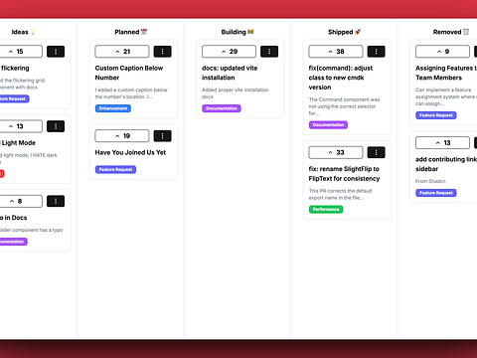Open options menu on rename SlightFlip card

point(377,152)
